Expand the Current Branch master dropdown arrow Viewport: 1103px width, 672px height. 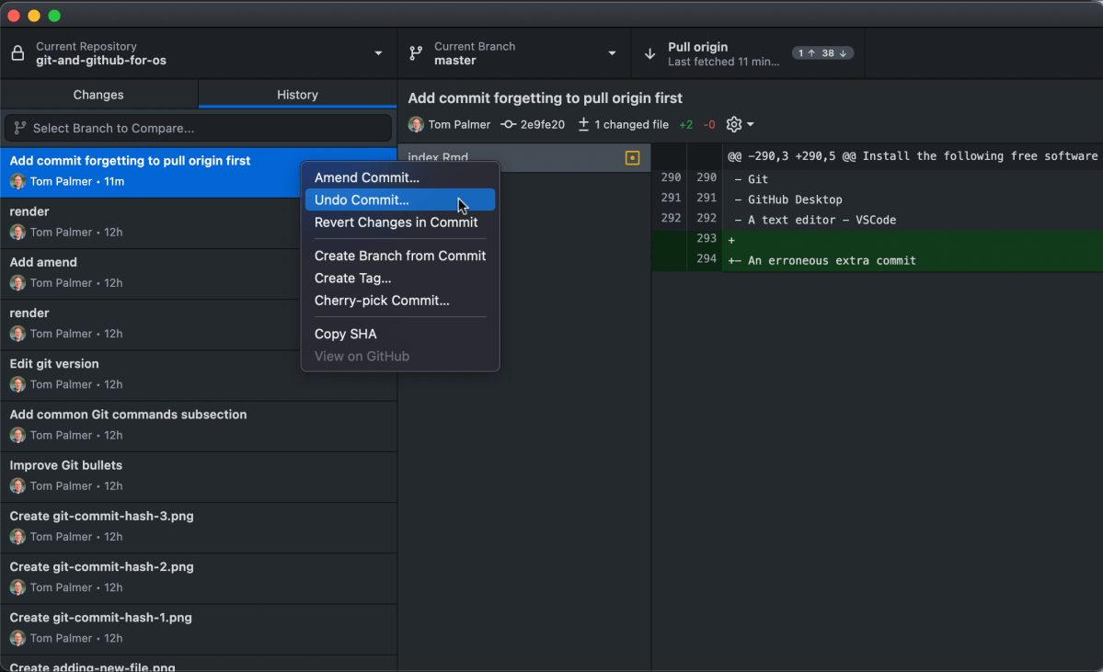(x=612, y=53)
